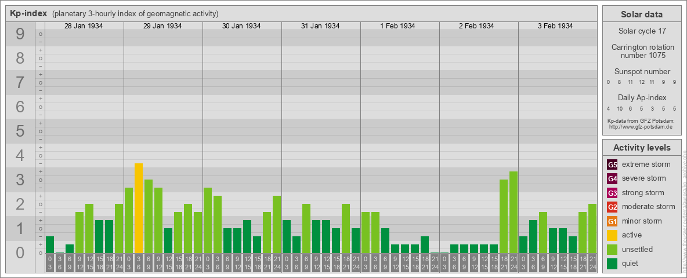Click 'Kp-data from GFZ Potsdam:' text
The image size is (687, 278).
tap(641, 120)
